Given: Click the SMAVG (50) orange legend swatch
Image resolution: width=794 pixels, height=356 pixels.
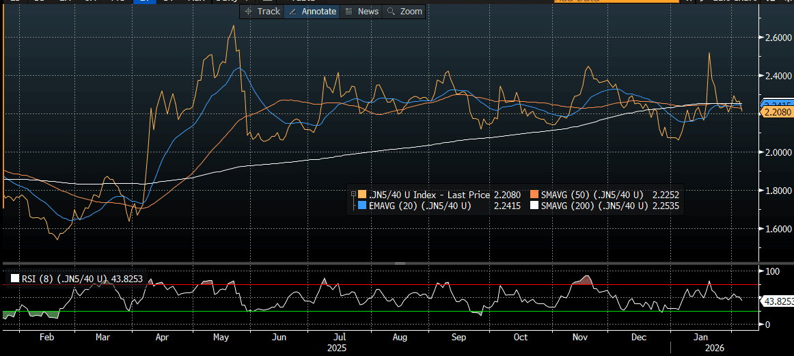Looking at the screenshot, I should point(534,195).
